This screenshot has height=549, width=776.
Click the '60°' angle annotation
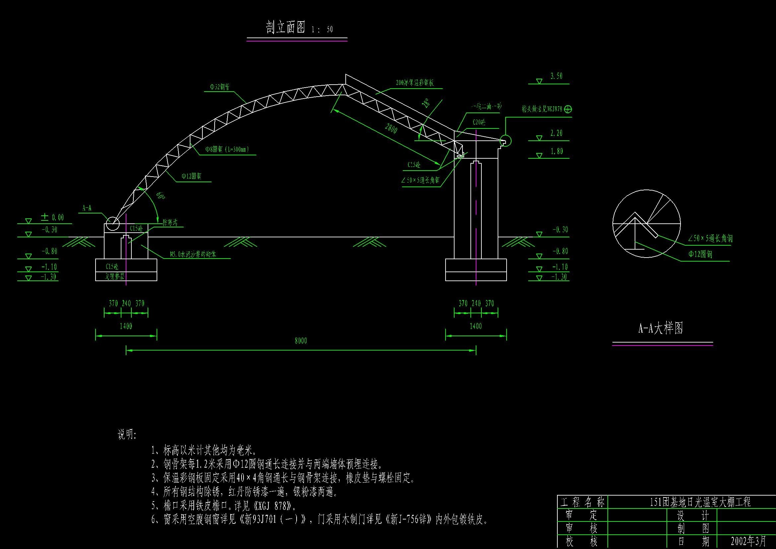click(161, 196)
